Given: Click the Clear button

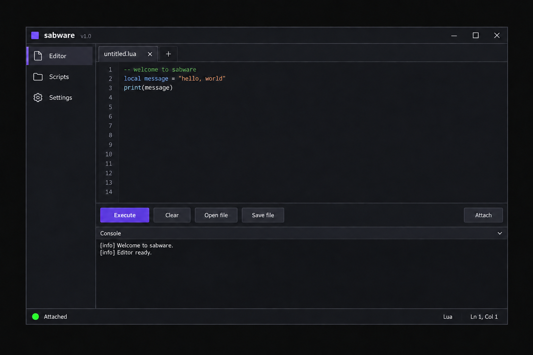Looking at the screenshot, I should pos(172,215).
